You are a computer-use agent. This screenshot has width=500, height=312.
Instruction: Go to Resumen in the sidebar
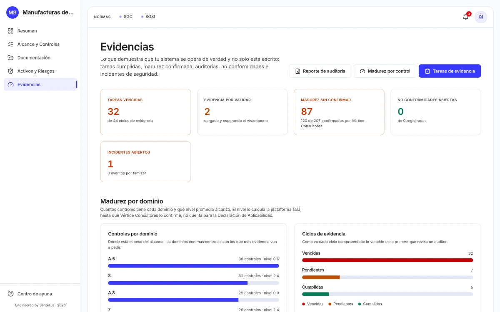[x=40, y=31]
